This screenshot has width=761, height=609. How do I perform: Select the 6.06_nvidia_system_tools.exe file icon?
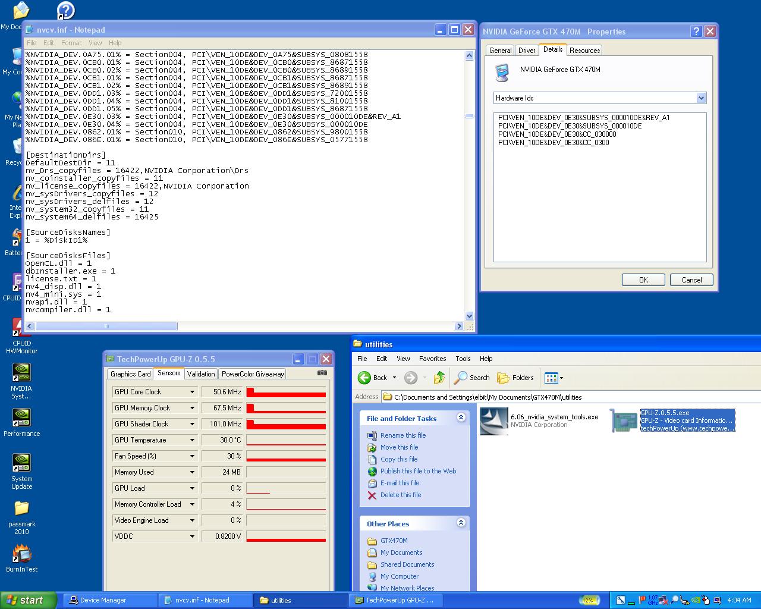point(493,421)
